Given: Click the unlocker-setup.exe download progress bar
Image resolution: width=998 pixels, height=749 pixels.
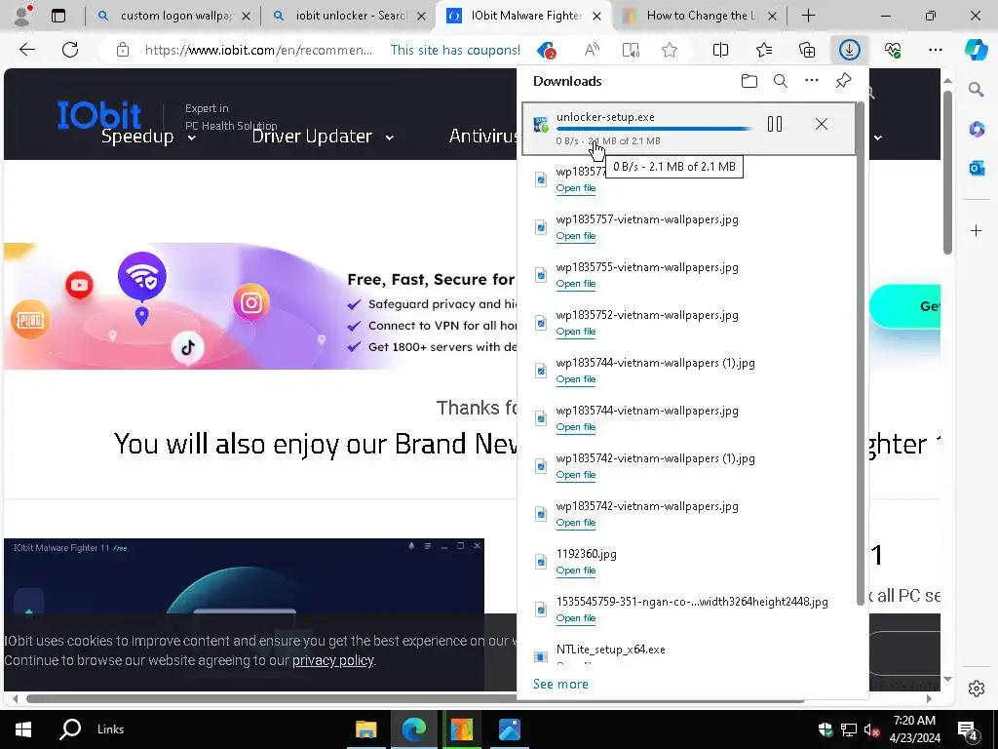Looking at the screenshot, I should (x=654, y=129).
